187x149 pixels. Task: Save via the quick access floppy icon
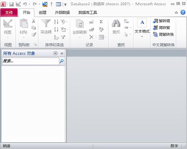coord(11,4)
